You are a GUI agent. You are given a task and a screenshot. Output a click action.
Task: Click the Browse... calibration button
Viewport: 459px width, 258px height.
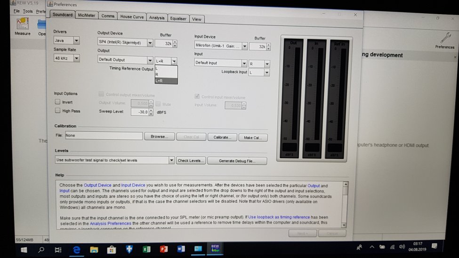point(159,137)
